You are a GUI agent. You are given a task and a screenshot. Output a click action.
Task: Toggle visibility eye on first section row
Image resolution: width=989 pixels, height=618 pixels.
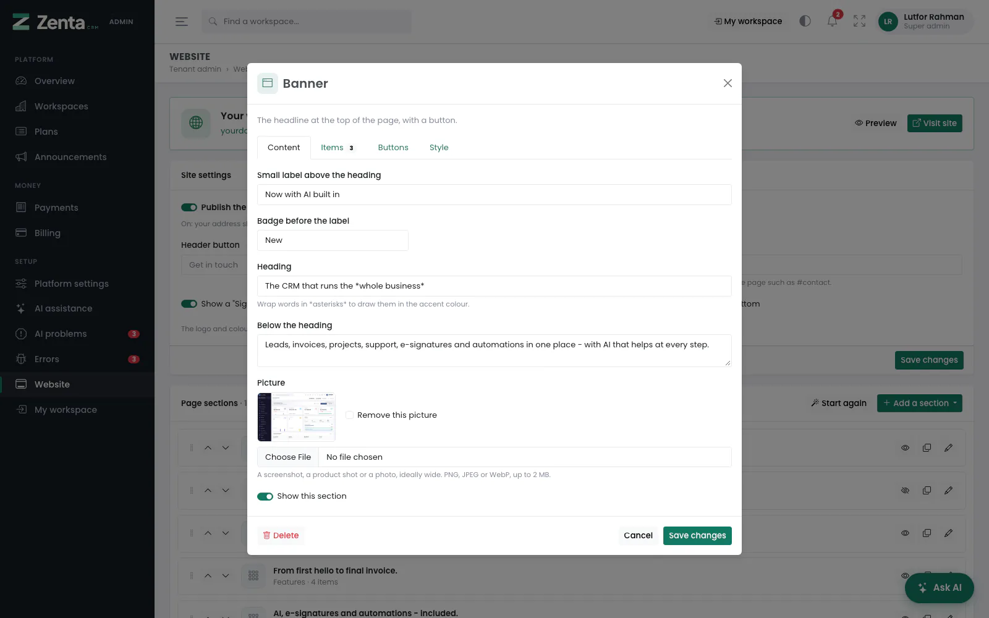pos(905,448)
